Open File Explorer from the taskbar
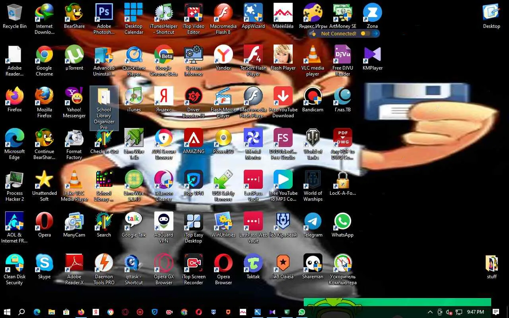The image size is (509, 318). pyautogui.click(x=52, y=312)
